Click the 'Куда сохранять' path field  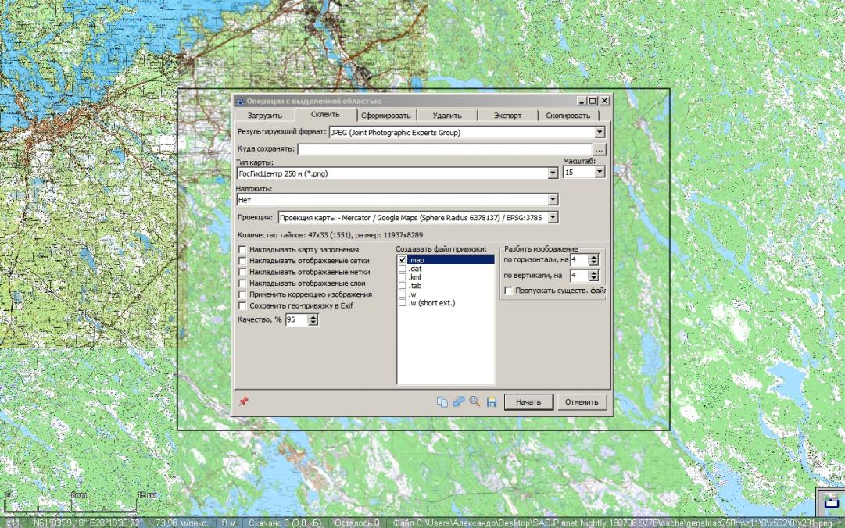coord(445,148)
